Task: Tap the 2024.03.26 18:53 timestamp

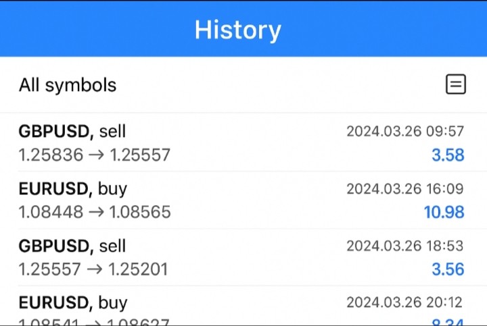Action: click(405, 246)
